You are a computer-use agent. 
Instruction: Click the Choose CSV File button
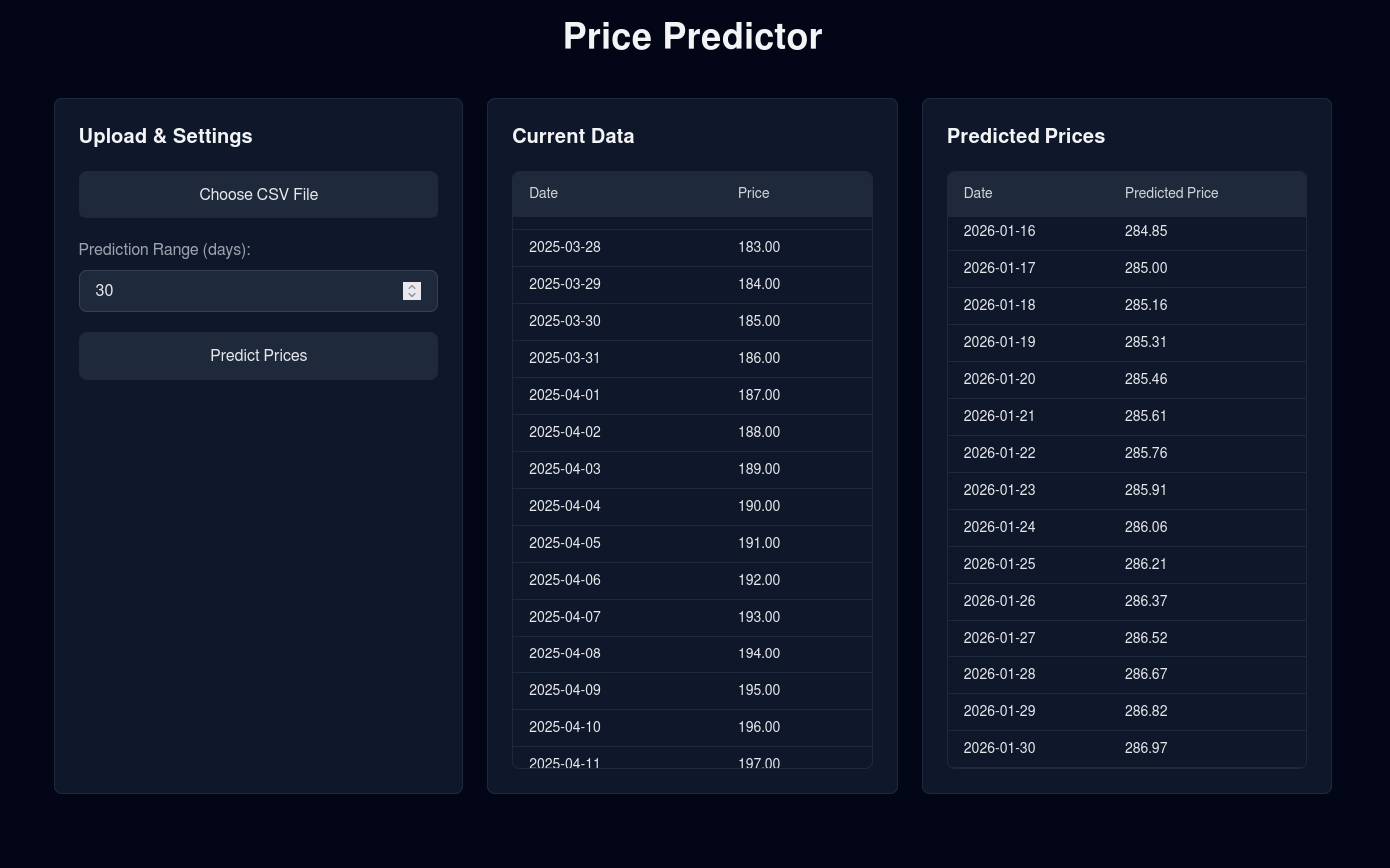[x=258, y=194]
